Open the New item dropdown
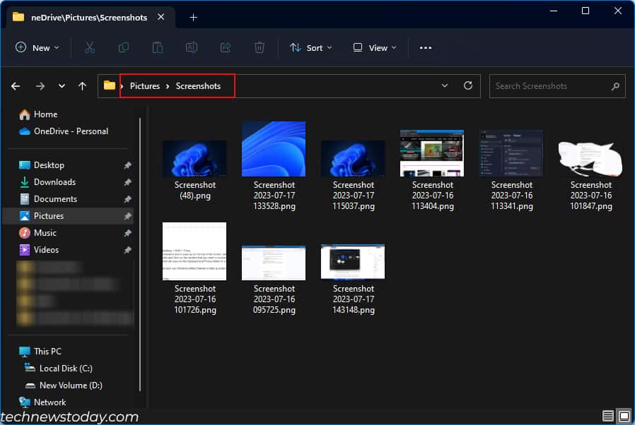635x425 pixels. coord(37,48)
